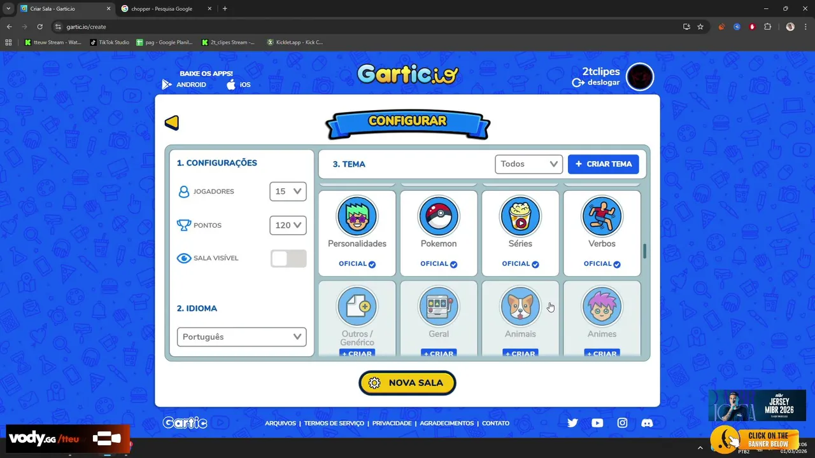Viewport: 815px width, 458px height.
Task: Open the pag - Google Planil... bookmark
Action: coord(164,43)
